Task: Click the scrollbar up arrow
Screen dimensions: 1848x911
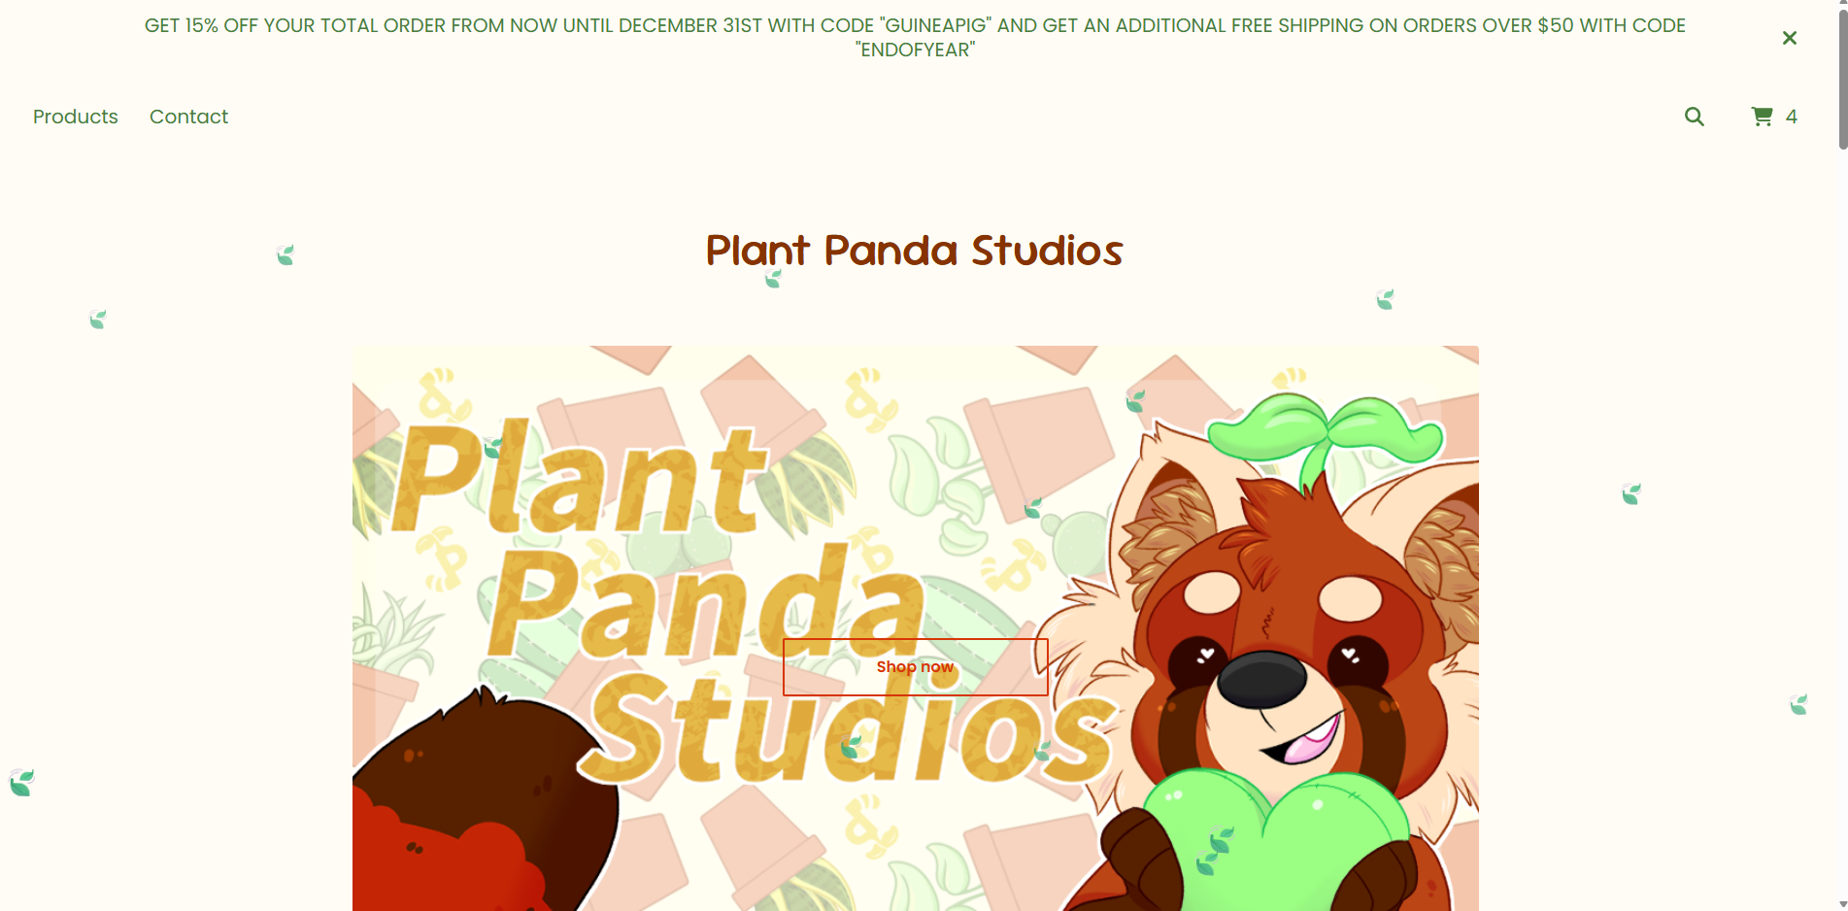Action: click(1842, 6)
